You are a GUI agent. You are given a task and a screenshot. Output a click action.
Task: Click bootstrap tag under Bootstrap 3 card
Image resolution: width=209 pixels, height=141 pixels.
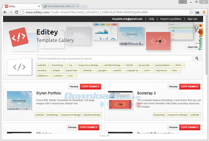point(159,115)
